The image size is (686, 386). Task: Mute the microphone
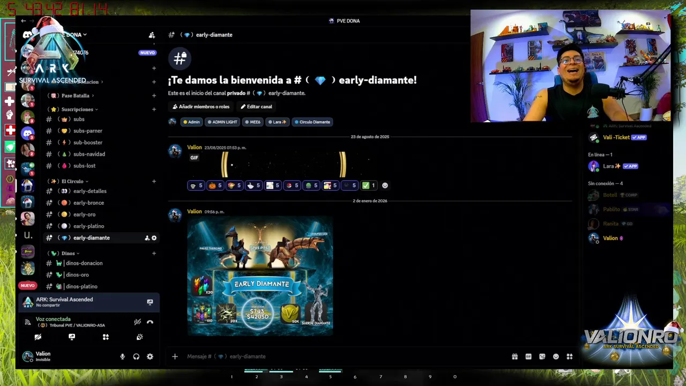point(122,357)
